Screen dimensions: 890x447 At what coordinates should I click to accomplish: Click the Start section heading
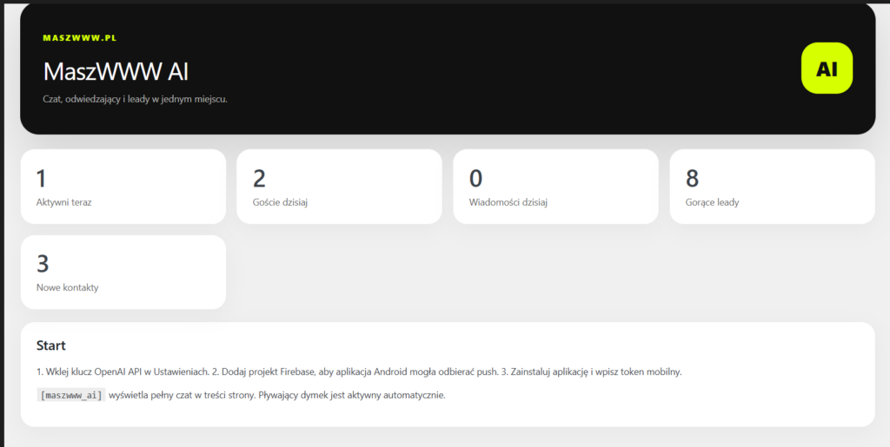pos(51,345)
